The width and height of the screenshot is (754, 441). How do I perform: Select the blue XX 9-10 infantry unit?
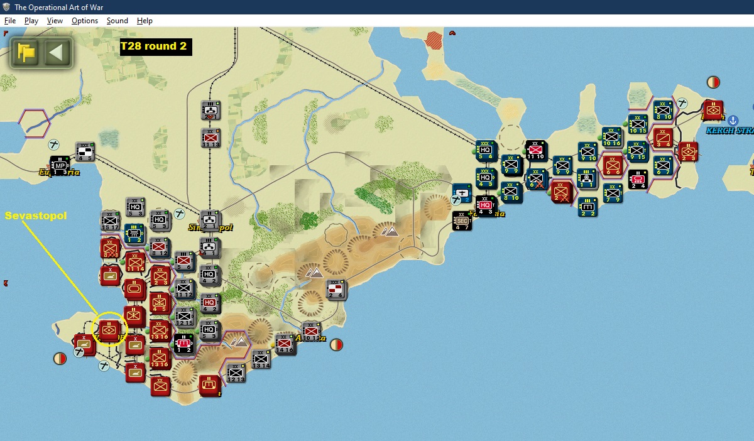click(587, 152)
